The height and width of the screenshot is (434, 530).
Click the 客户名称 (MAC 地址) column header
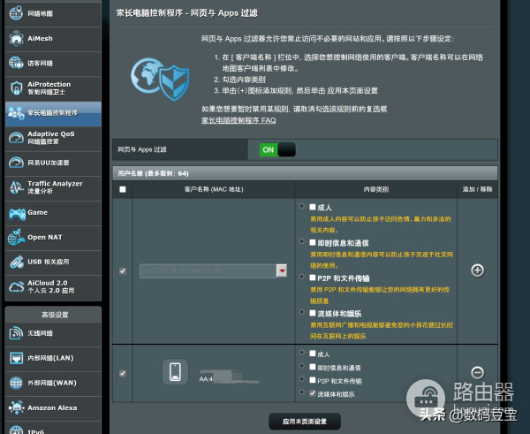click(x=214, y=189)
